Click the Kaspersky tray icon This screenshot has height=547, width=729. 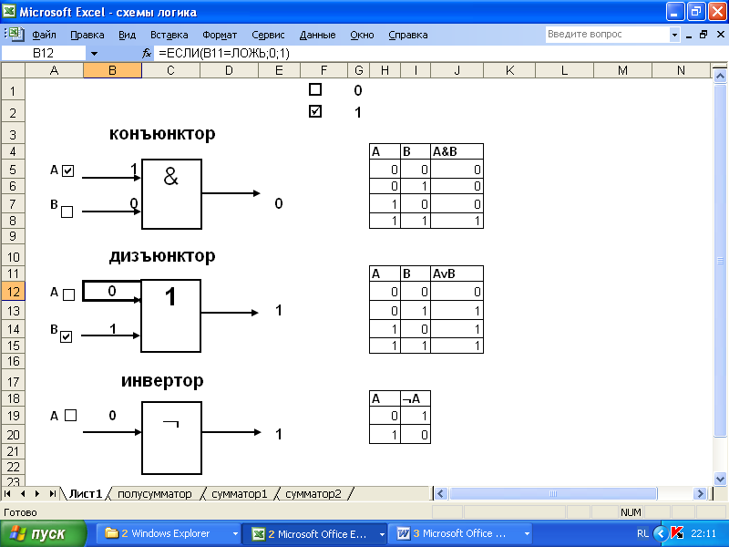click(677, 533)
